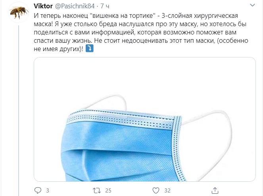Viewport: 263px width, 196px height.
Task: Retweet this post using the retweet icon
Action: pyautogui.click(x=97, y=190)
